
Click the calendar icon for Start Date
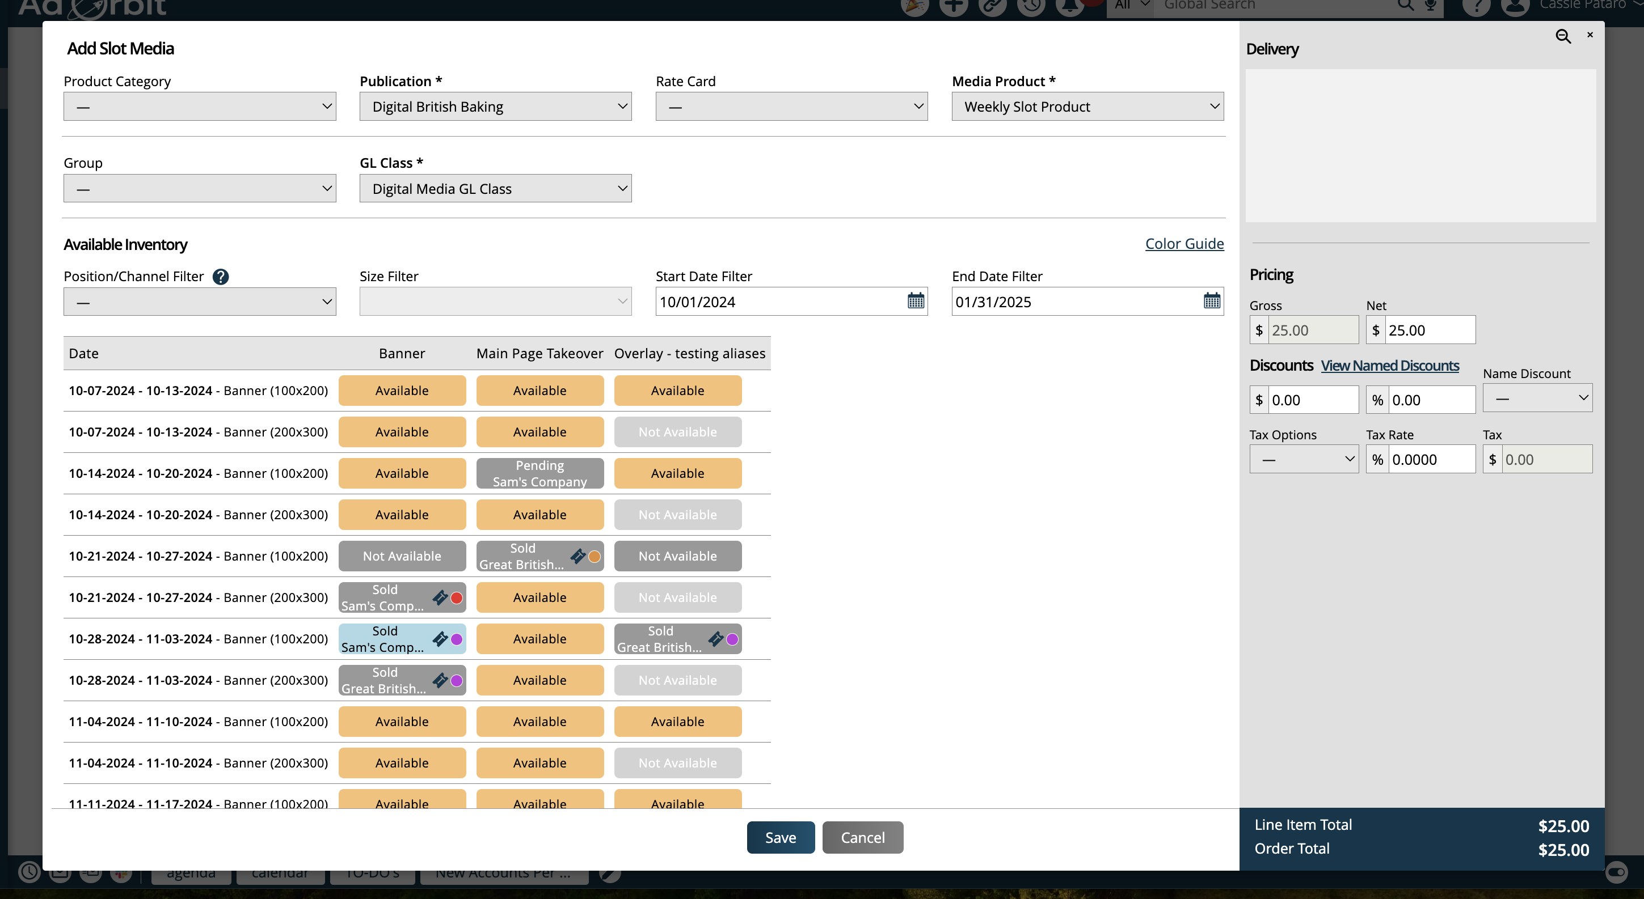916,300
